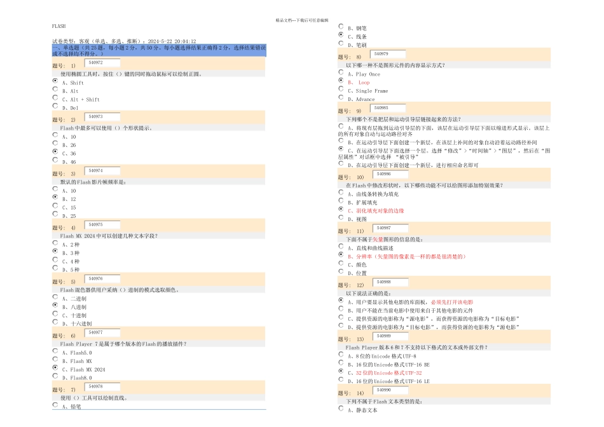Select question 12 option B radio button
Viewport: 604px width, 427px height.
point(341,308)
